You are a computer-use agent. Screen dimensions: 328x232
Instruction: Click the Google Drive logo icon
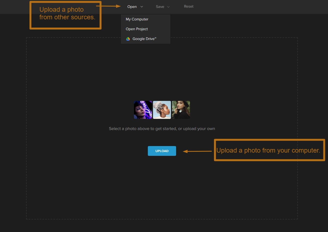pyautogui.click(x=128, y=39)
